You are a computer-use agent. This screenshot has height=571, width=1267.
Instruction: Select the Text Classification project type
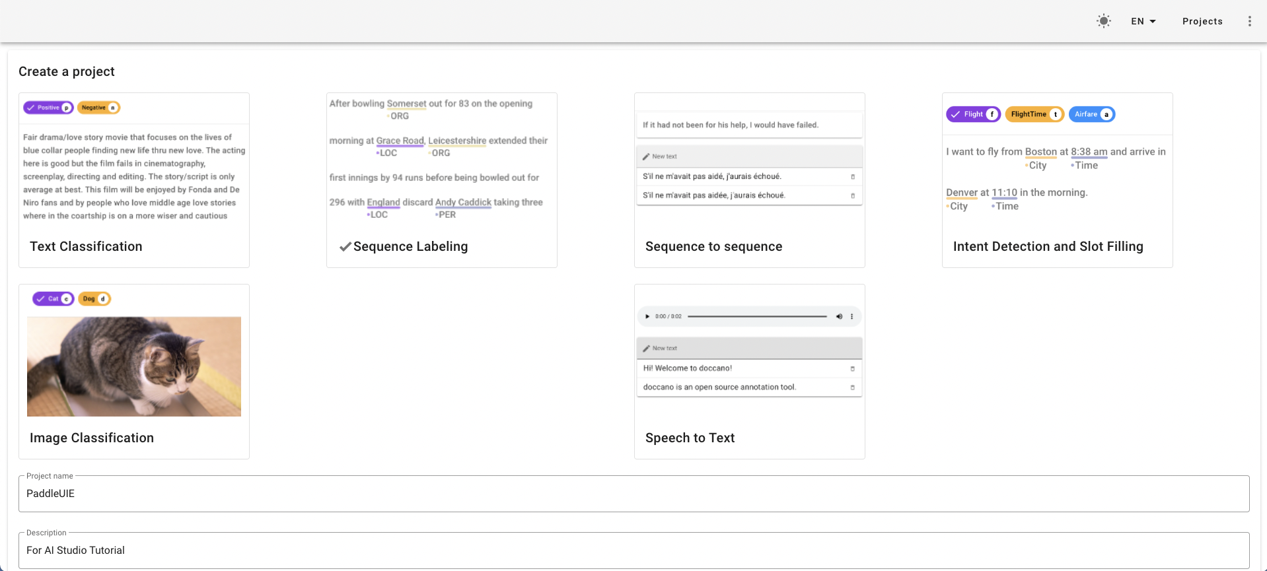tap(134, 180)
